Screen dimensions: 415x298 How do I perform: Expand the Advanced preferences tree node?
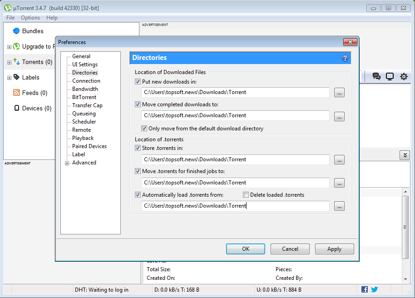click(67, 163)
